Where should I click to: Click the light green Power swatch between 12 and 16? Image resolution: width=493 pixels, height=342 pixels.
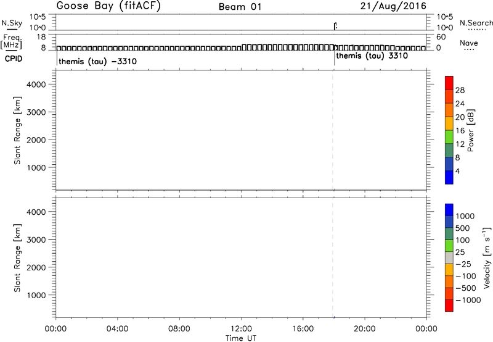[x=449, y=137]
